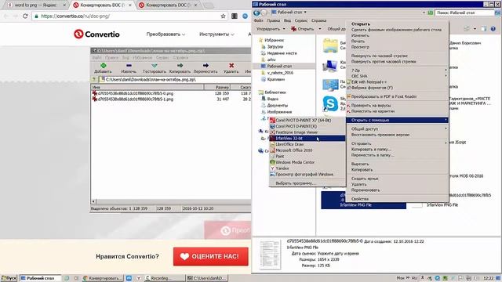The width and height of the screenshot is (502, 282).
Task: Click the up-folder icon in 7-Zip address bar
Action: tap(94, 79)
